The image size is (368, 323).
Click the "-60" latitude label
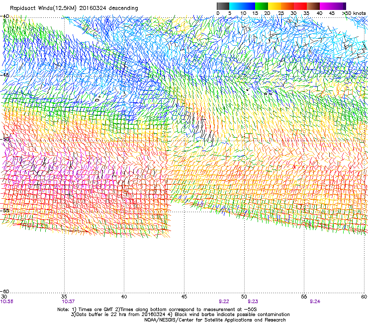[x=5, y=292]
